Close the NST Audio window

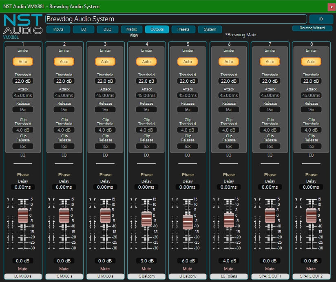(332, 7)
